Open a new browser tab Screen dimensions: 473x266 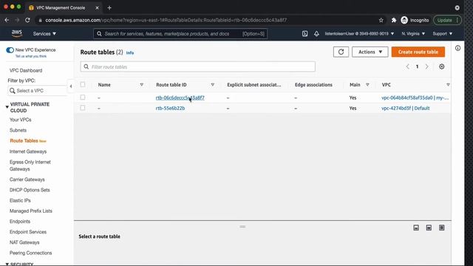109,8
